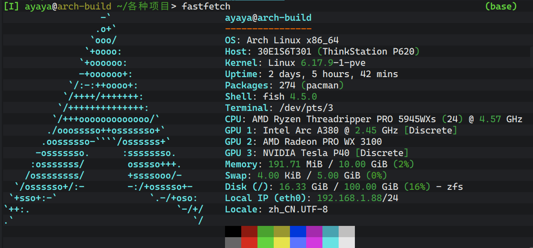This screenshot has width=533, height=248.
Task: Click the 'ThinkStation P620' host text
Action: click(368, 52)
